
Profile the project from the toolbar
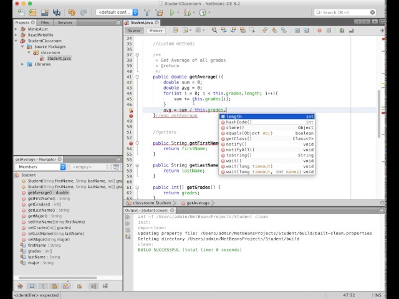[x=203, y=12]
